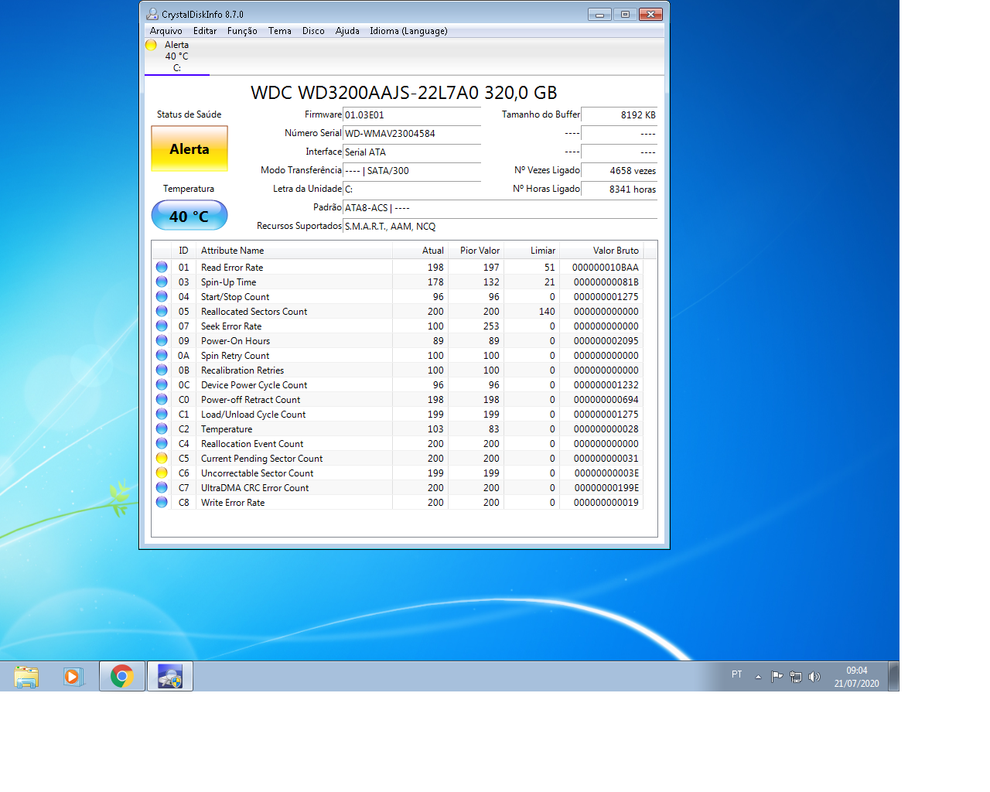990x792 pixels.
Task: Open the Idioma (Language) menu
Action: 408,31
